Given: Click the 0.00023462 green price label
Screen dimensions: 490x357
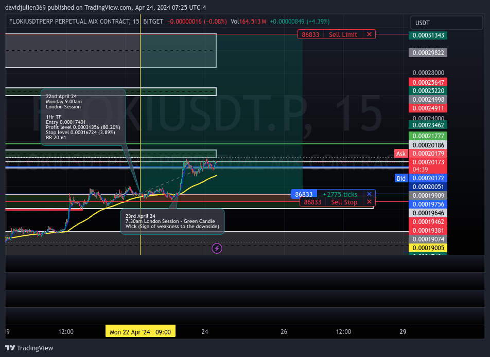Looking at the screenshot, I should coord(428,125).
